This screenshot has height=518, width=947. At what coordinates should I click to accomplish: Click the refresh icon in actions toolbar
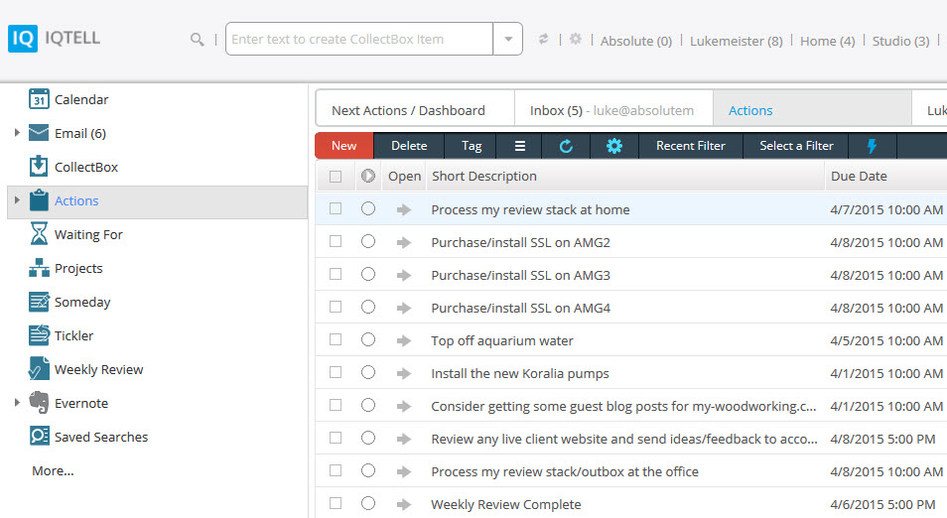coord(566,146)
